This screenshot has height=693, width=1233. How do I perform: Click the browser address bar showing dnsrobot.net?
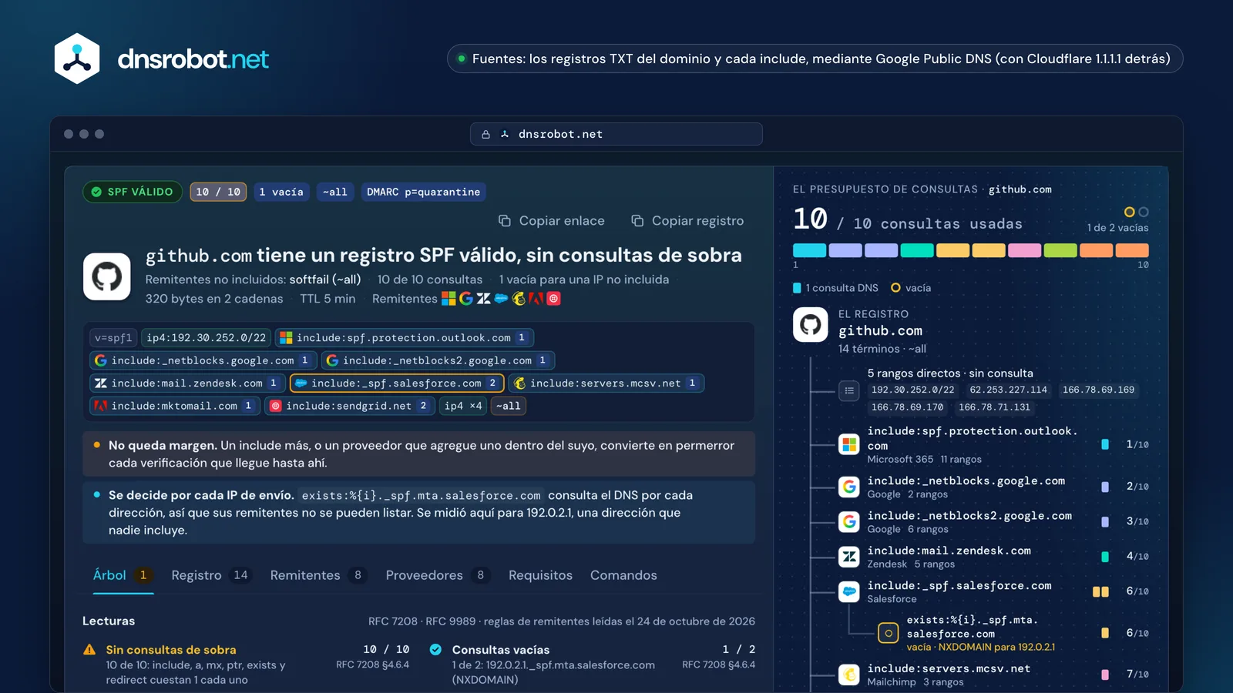pyautogui.click(x=616, y=134)
